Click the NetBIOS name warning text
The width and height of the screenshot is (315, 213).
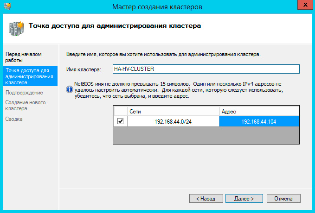click(179, 90)
